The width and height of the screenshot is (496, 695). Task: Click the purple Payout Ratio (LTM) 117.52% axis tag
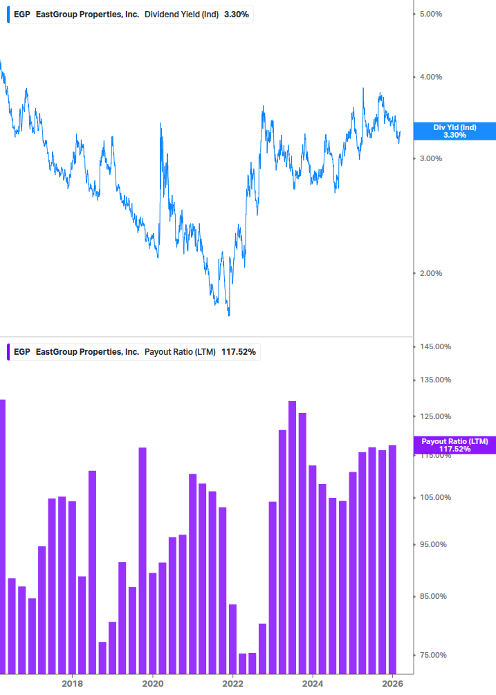(x=454, y=445)
